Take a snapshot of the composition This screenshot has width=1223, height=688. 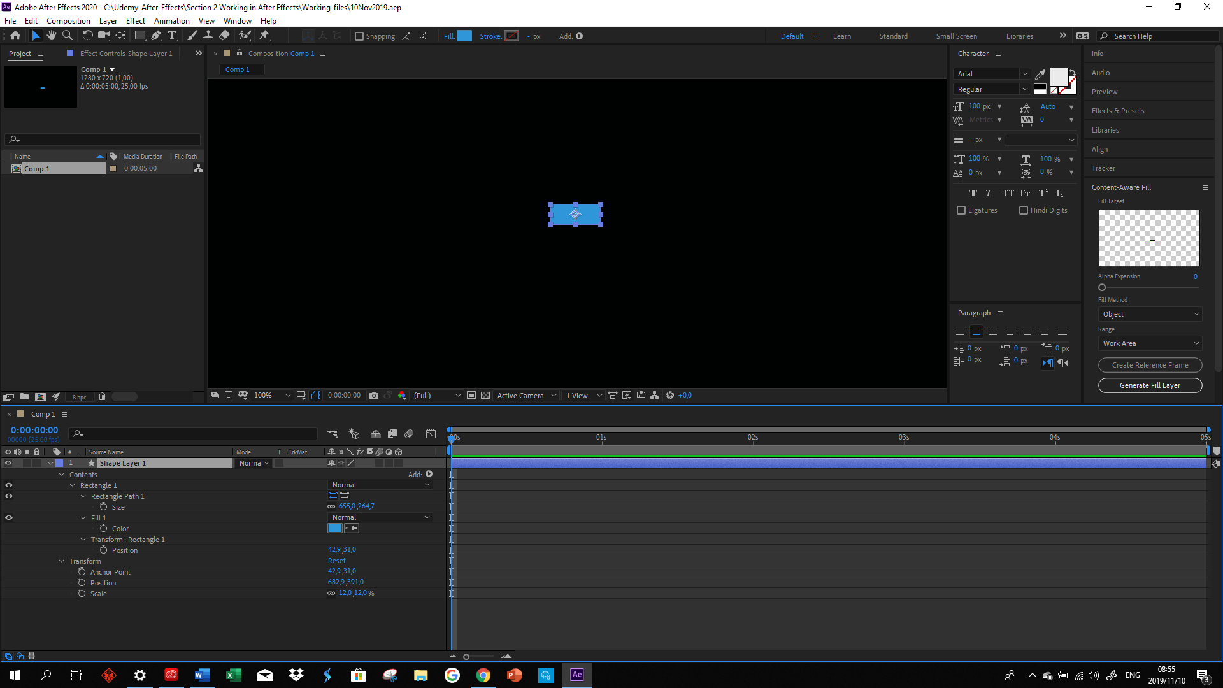[x=374, y=395]
